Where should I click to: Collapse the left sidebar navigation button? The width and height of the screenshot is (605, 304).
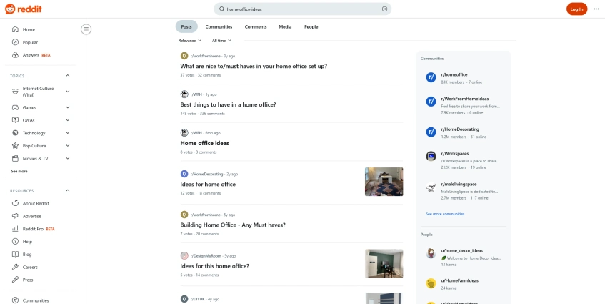pyautogui.click(x=86, y=29)
